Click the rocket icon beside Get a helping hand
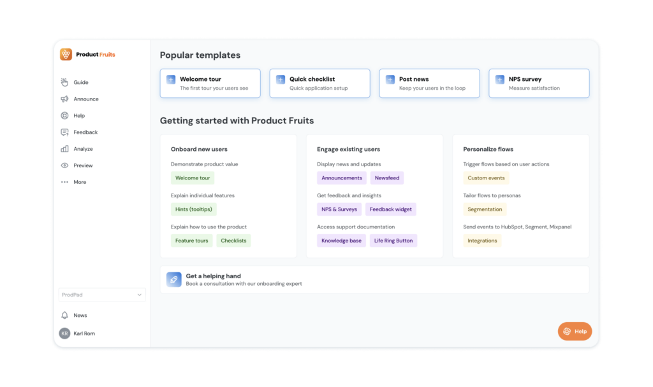 tap(174, 279)
